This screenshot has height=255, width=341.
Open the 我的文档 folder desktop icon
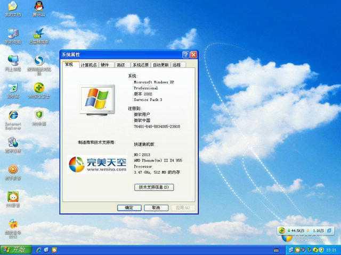pos(13,8)
